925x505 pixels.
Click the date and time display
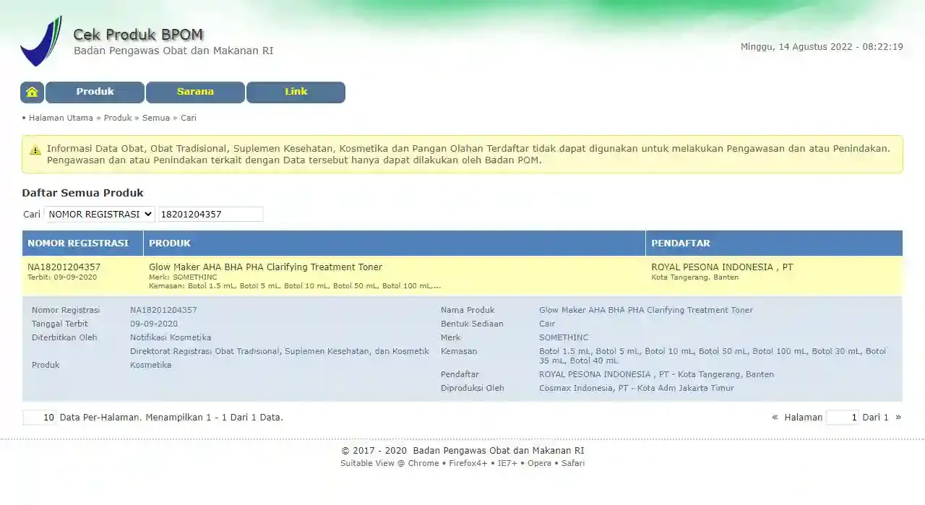click(822, 47)
